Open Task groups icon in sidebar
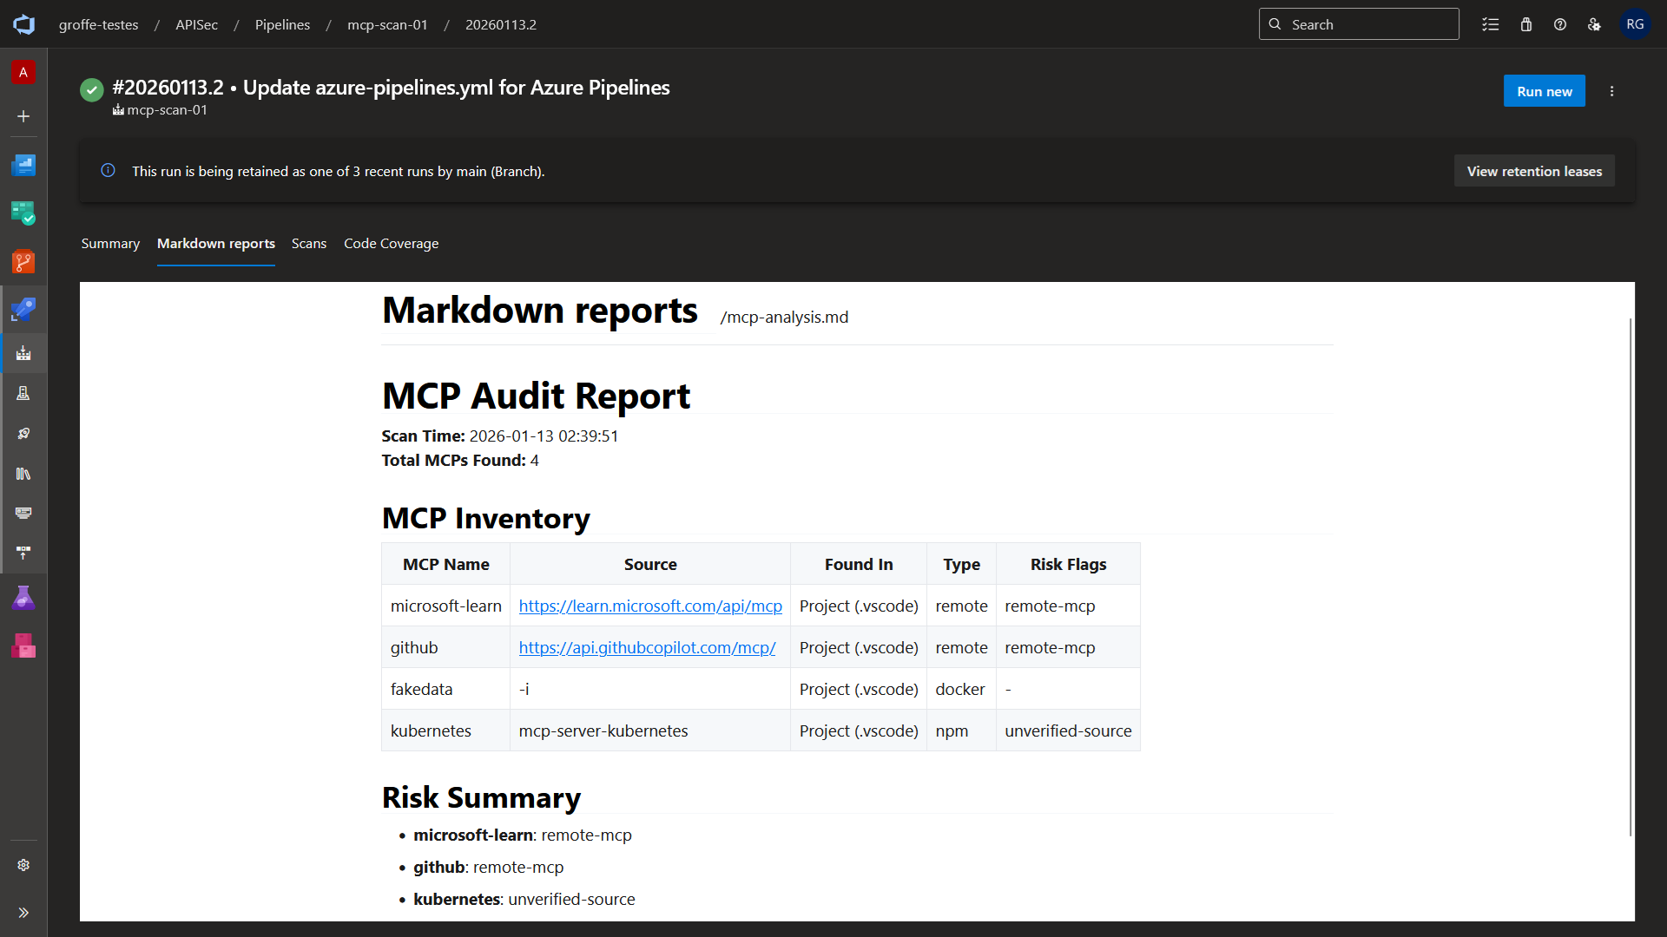 23,513
